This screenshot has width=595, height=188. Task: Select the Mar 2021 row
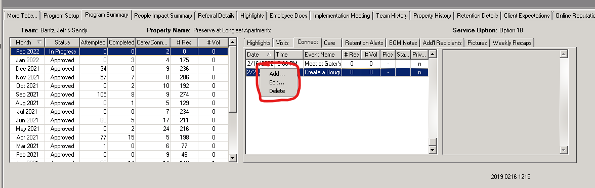(119, 146)
